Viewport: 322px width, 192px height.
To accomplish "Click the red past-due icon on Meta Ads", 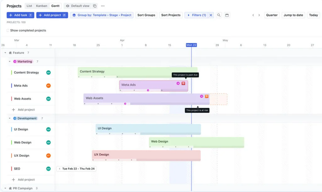I will coord(183,83).
